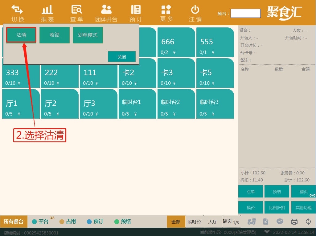This screenshot has height=236, width=316.
Task: Open the chat message icon
Action: pos(280,222)
